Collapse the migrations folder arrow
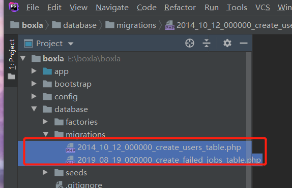 46,134
